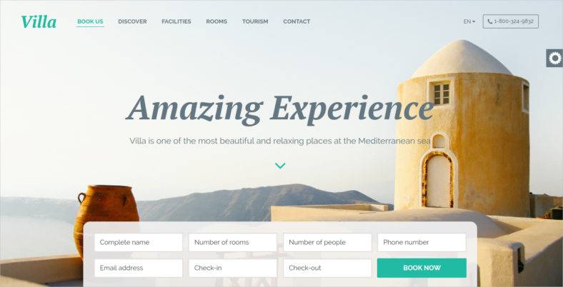The height and width of the screenshot is (287, 563).
Task: Click the phone icon beside 1-800-324-9832
Action: coord(489,21)
